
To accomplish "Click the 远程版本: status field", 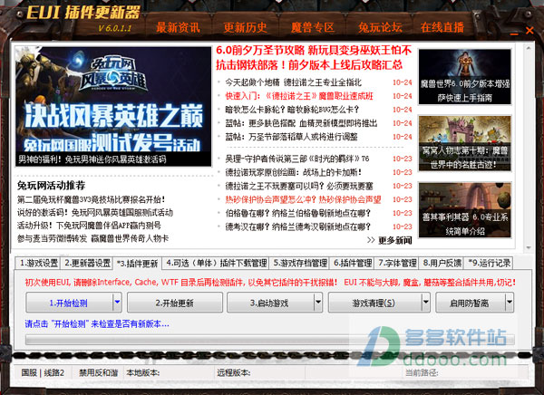I will [x=234, y=373].
